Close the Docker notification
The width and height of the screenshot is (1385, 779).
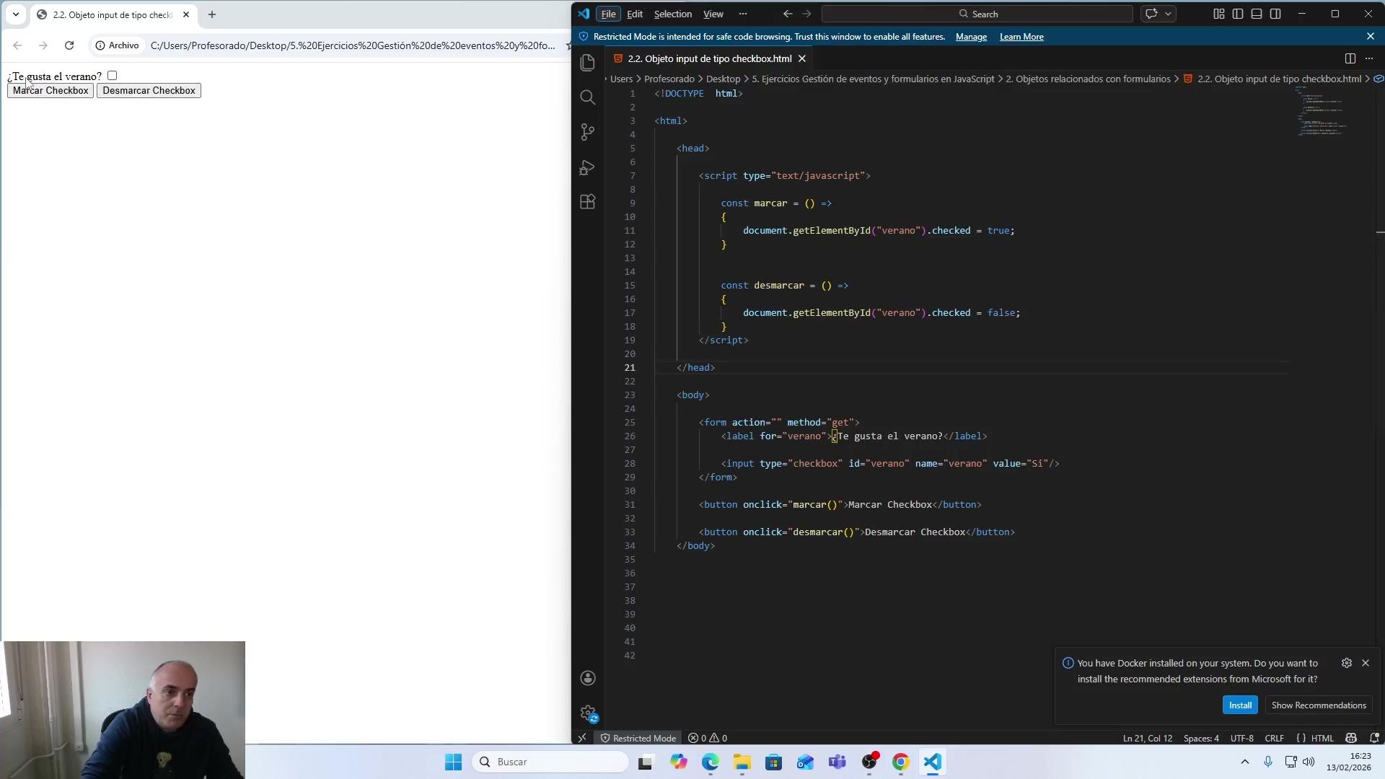point(1366,663)
